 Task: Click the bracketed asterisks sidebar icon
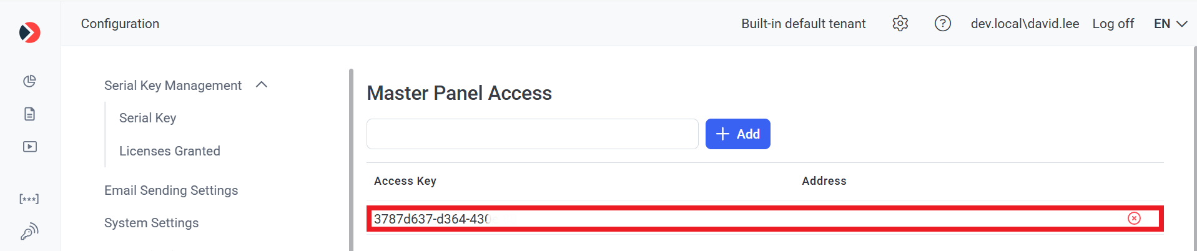coord(29,199)
